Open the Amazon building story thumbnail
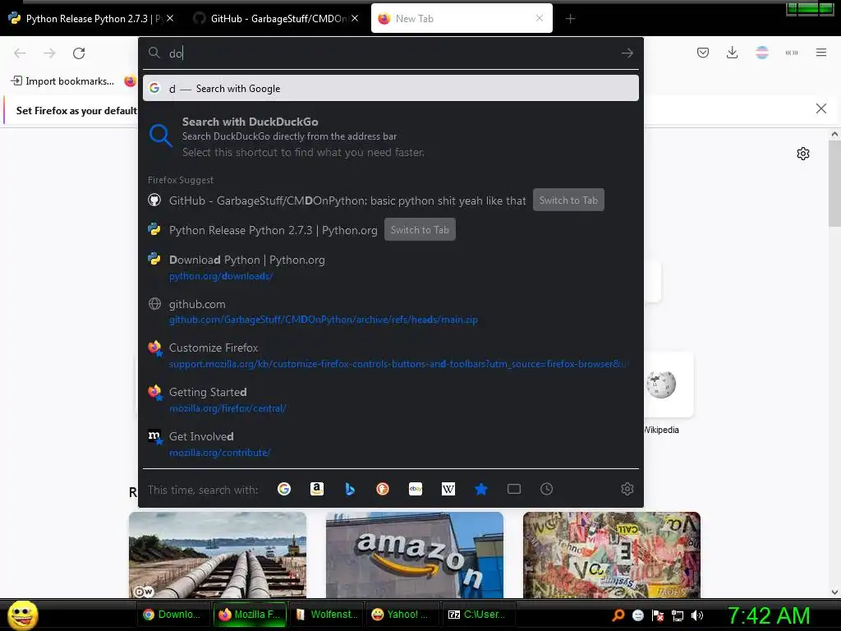The image size is (841, 631). [x=415, y=555]
